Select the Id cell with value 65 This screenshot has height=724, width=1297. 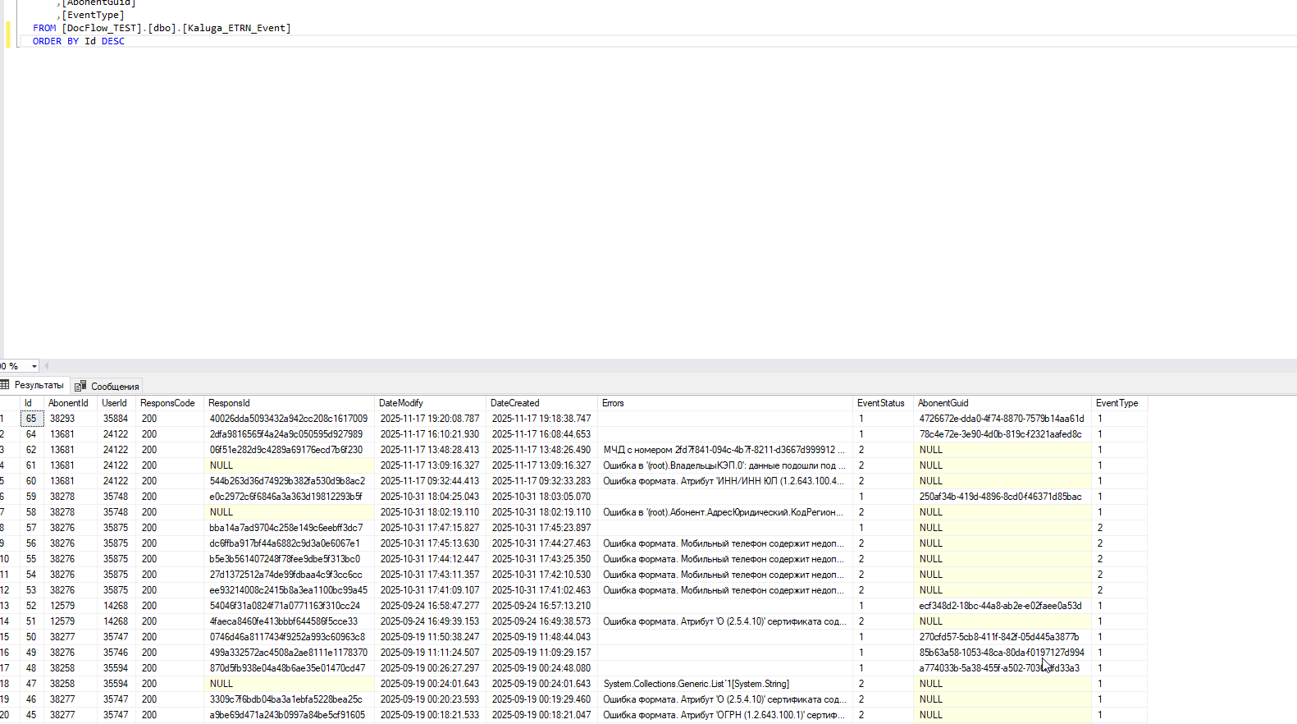tap(31, 419)
